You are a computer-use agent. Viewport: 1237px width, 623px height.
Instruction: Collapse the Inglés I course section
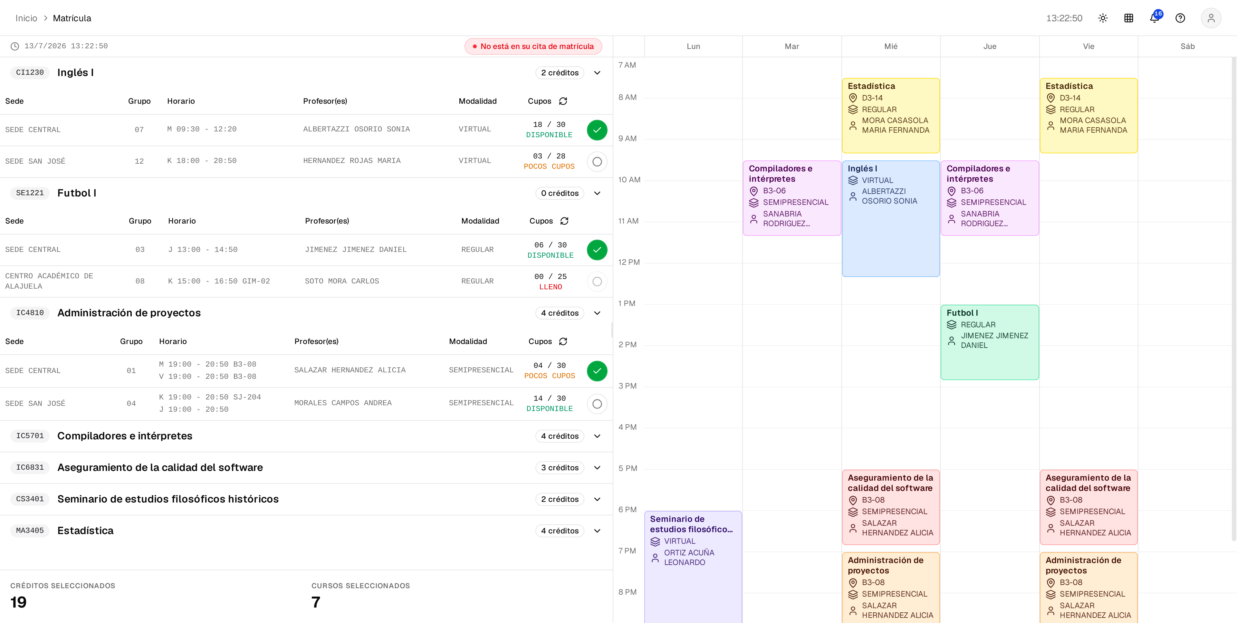click(597, 73)
